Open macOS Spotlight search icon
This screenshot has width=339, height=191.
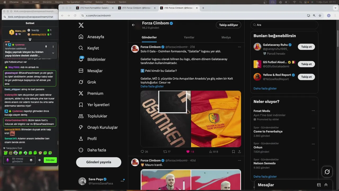coord(300,2)
